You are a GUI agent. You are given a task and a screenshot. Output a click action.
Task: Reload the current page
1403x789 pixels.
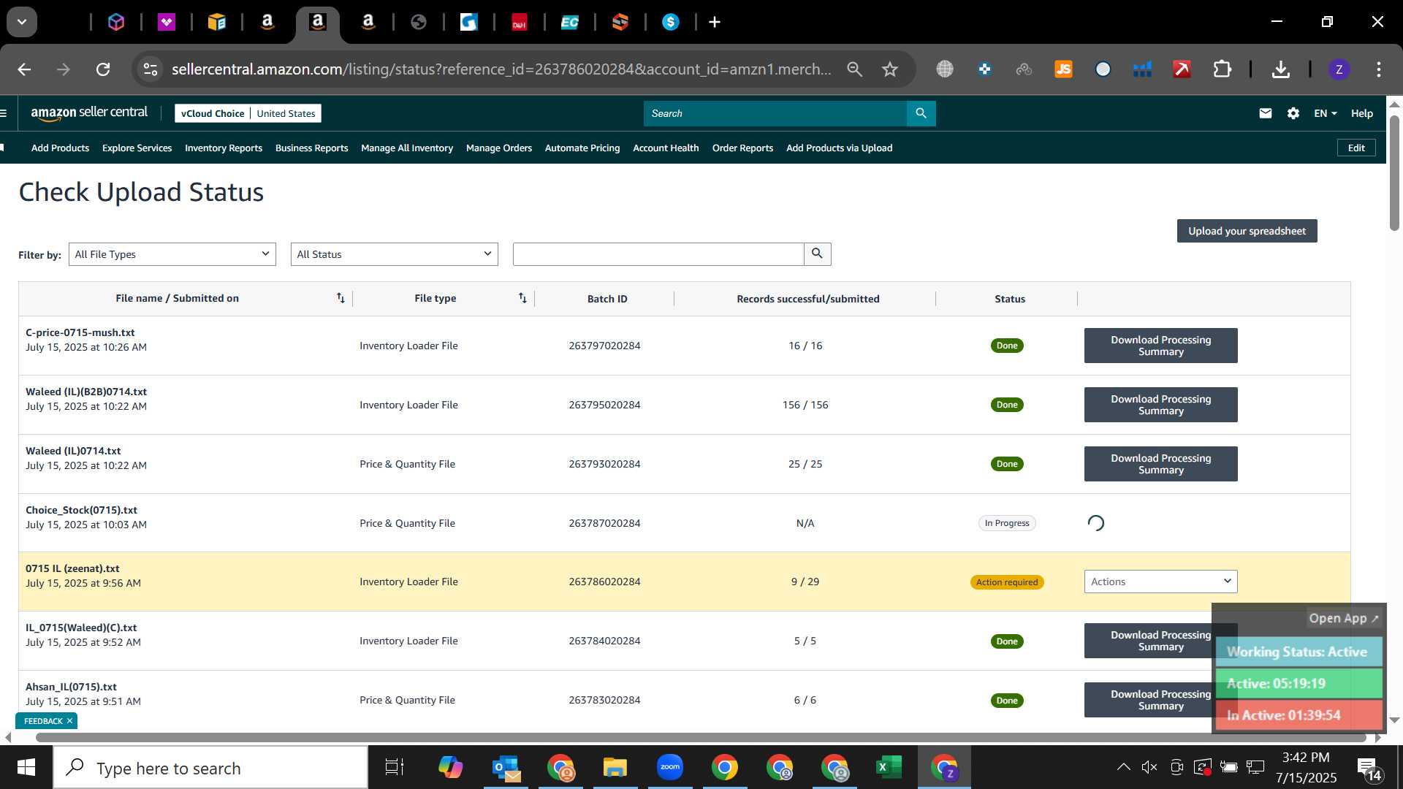pos(103,69)
